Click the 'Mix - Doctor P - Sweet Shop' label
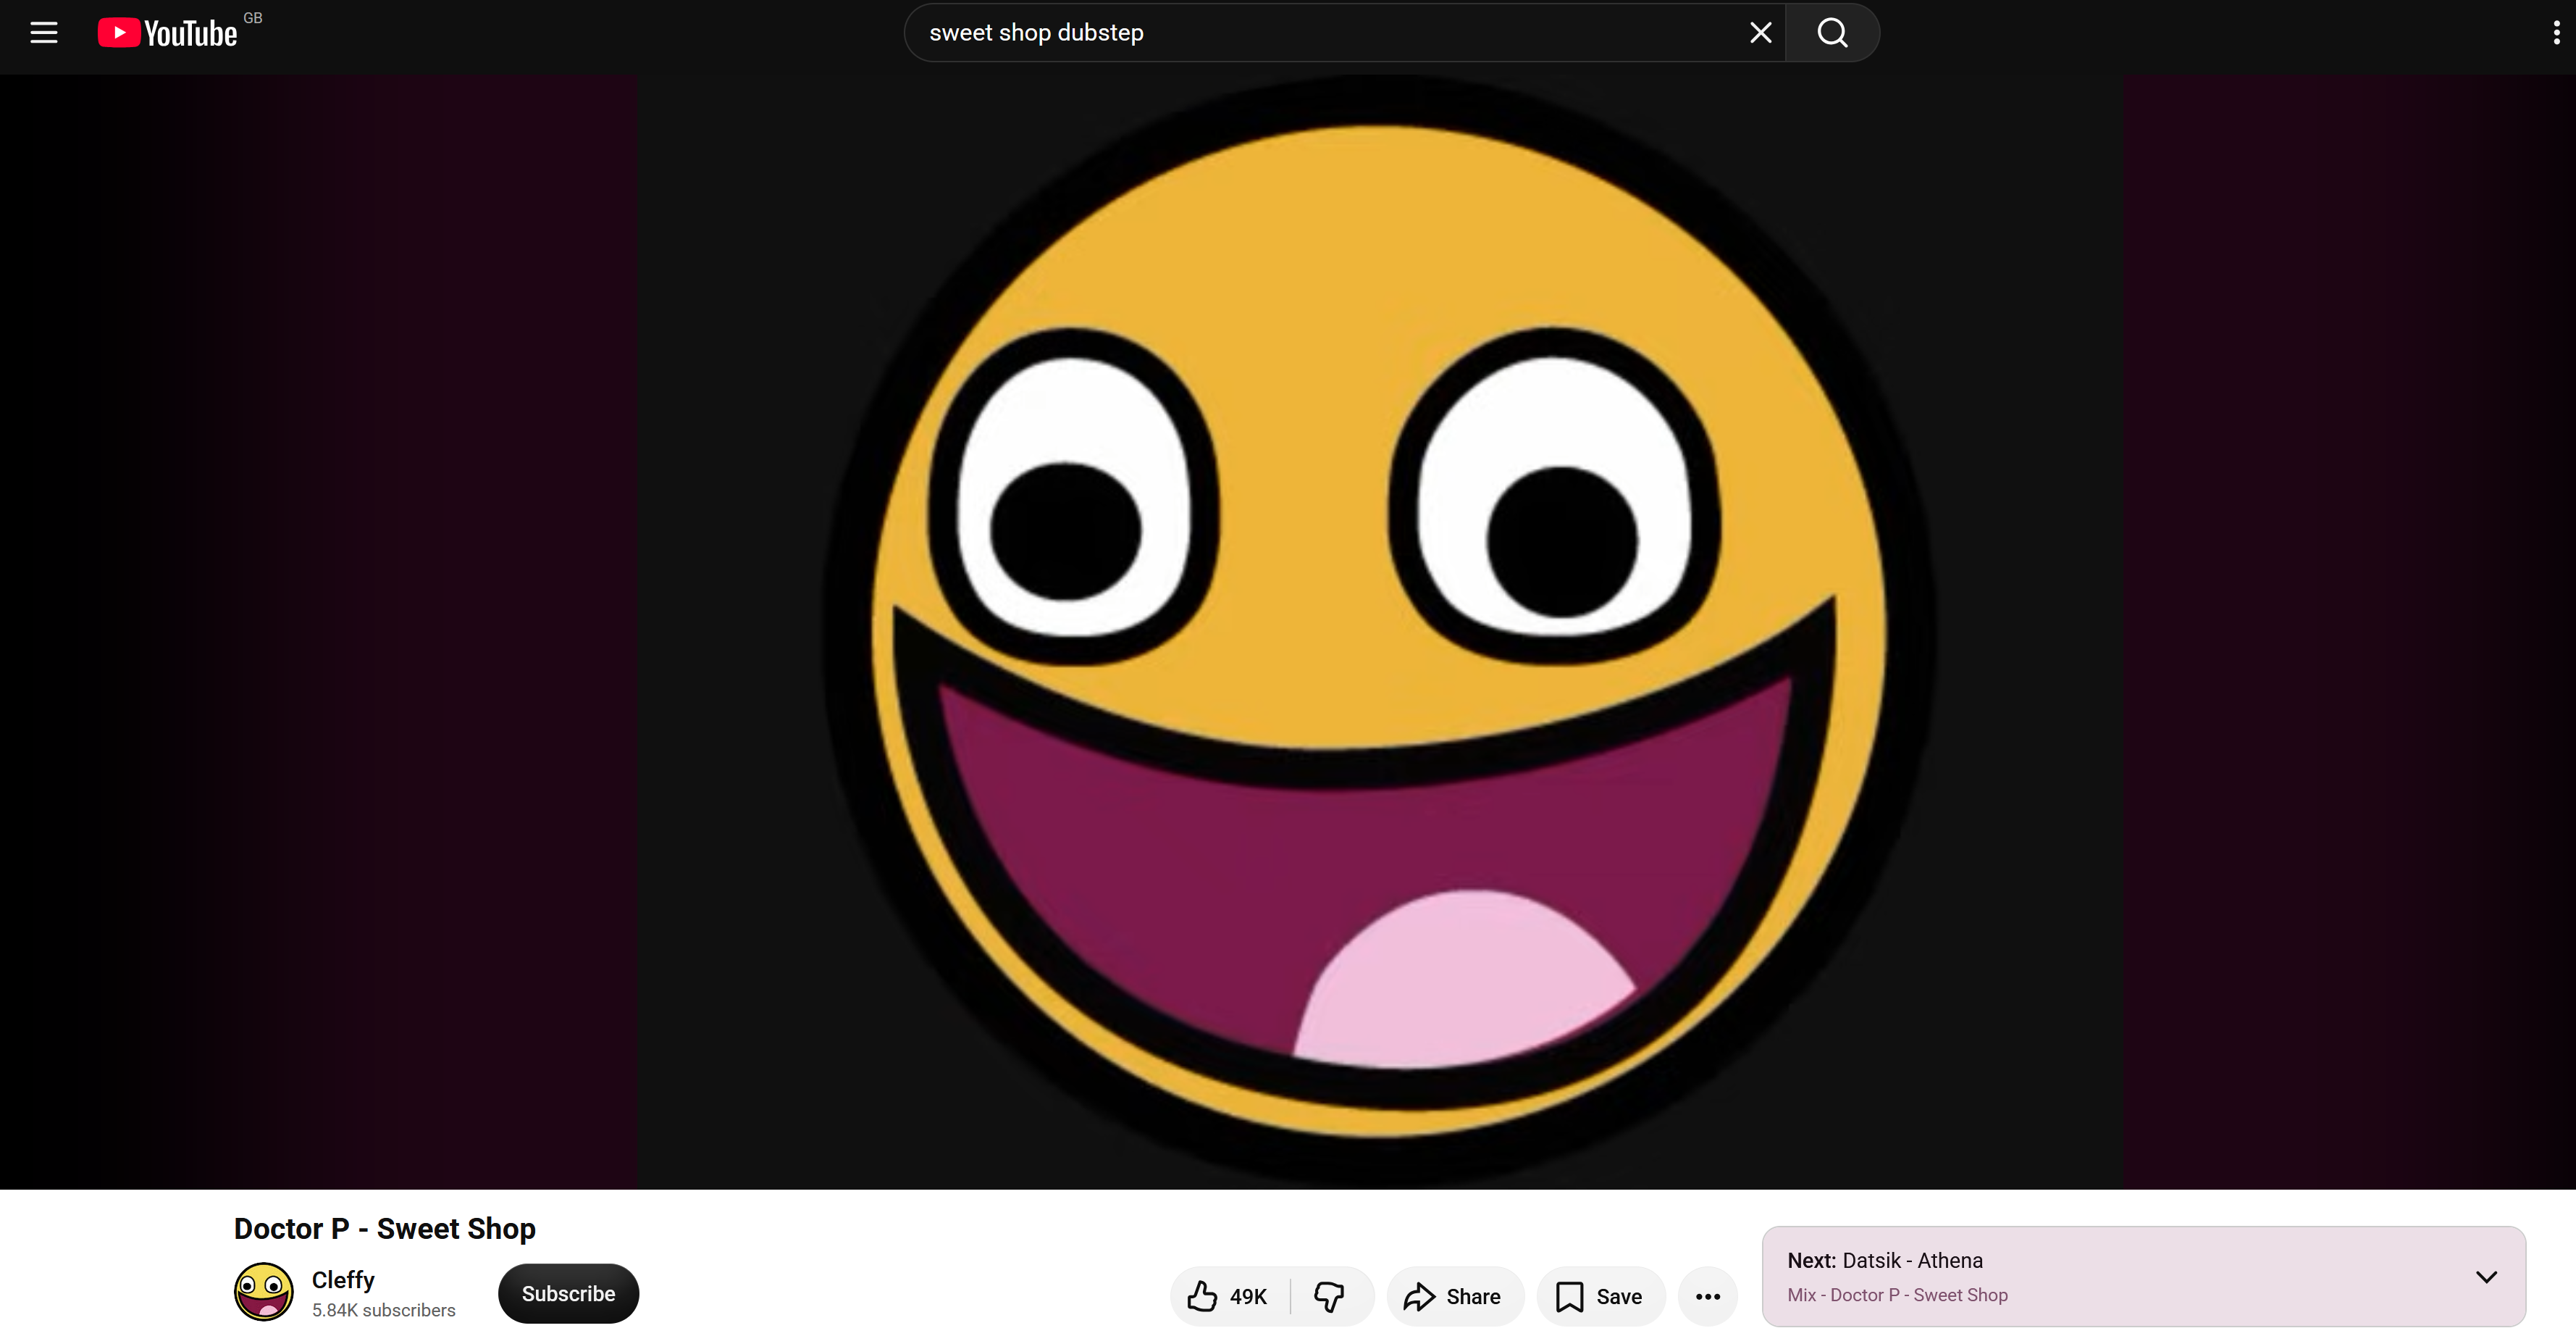The width and height of the screenshot is (2576, 1336). pos(1897,1295)
